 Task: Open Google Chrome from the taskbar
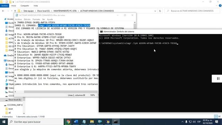(x=68, y=122)
